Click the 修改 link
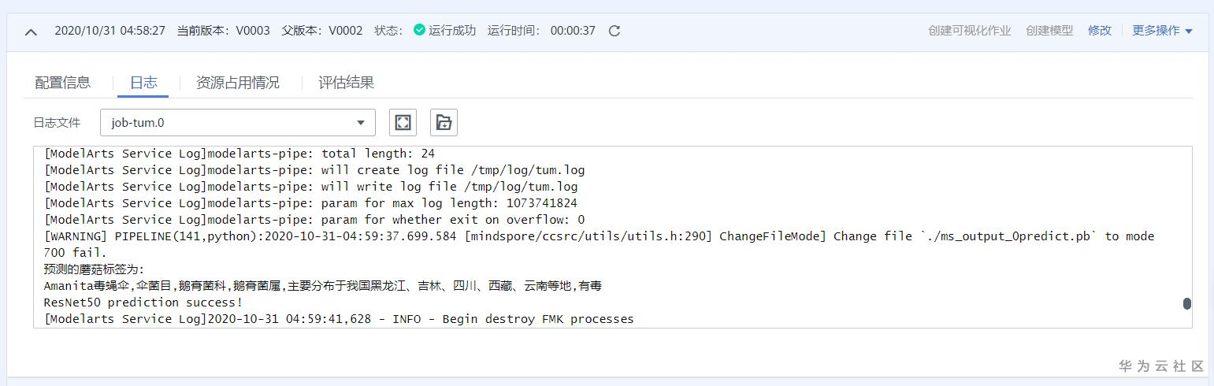The height and width of the screenshot is (386, 1214). [1099, 31]
